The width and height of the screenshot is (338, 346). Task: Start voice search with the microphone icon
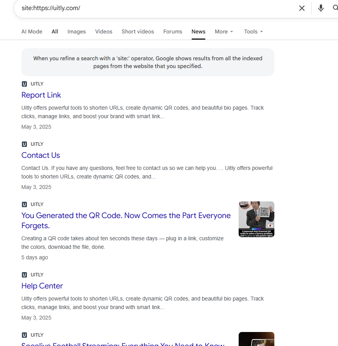[321, 8]
